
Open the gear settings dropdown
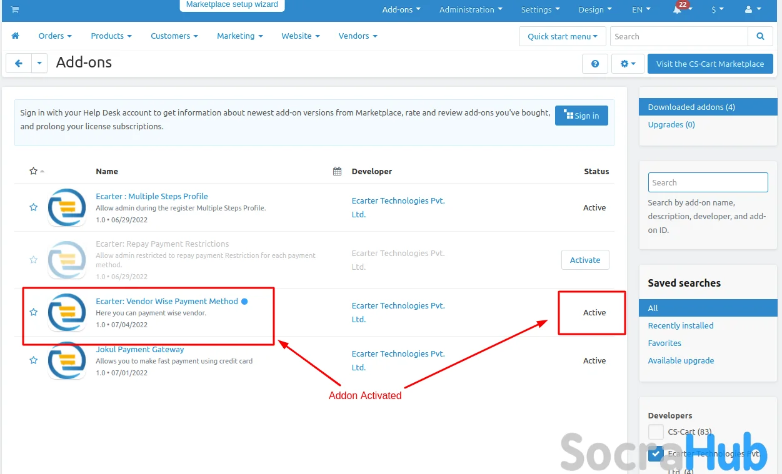pos(628,64)
